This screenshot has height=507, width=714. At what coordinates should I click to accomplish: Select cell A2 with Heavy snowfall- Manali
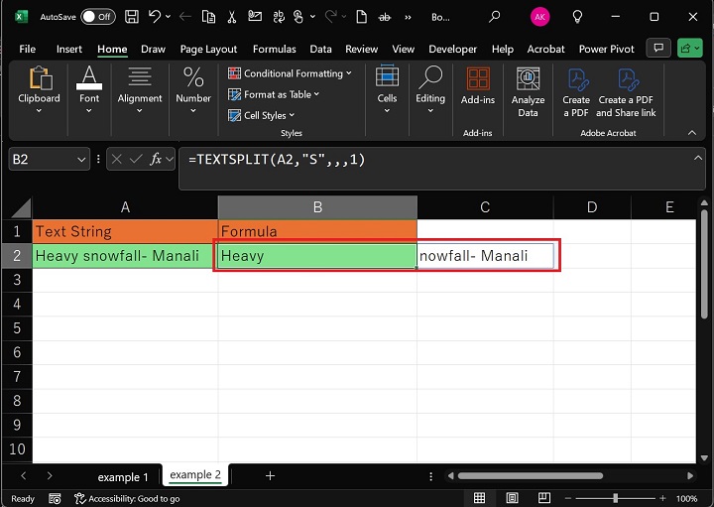124,256
